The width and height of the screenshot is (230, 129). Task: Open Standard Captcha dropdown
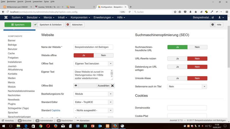tap(93, 110)
